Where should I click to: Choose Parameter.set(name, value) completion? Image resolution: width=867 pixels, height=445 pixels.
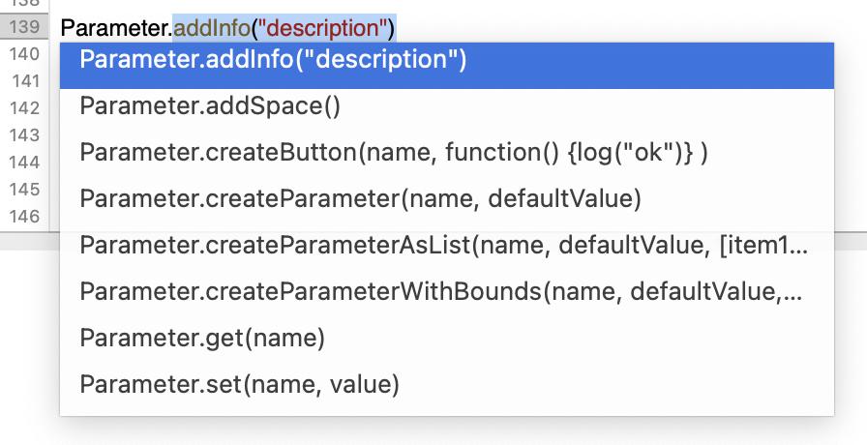(x=239, y=385)
